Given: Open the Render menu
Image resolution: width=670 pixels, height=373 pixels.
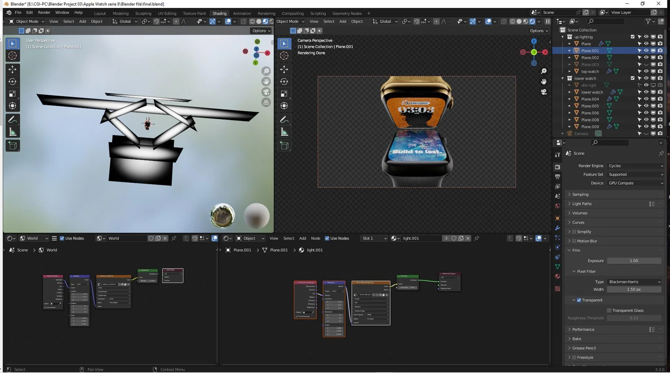Looking at the screenshot, I should click(x=44, y=13).
